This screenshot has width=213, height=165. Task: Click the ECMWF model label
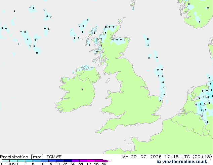pos(54,157)
